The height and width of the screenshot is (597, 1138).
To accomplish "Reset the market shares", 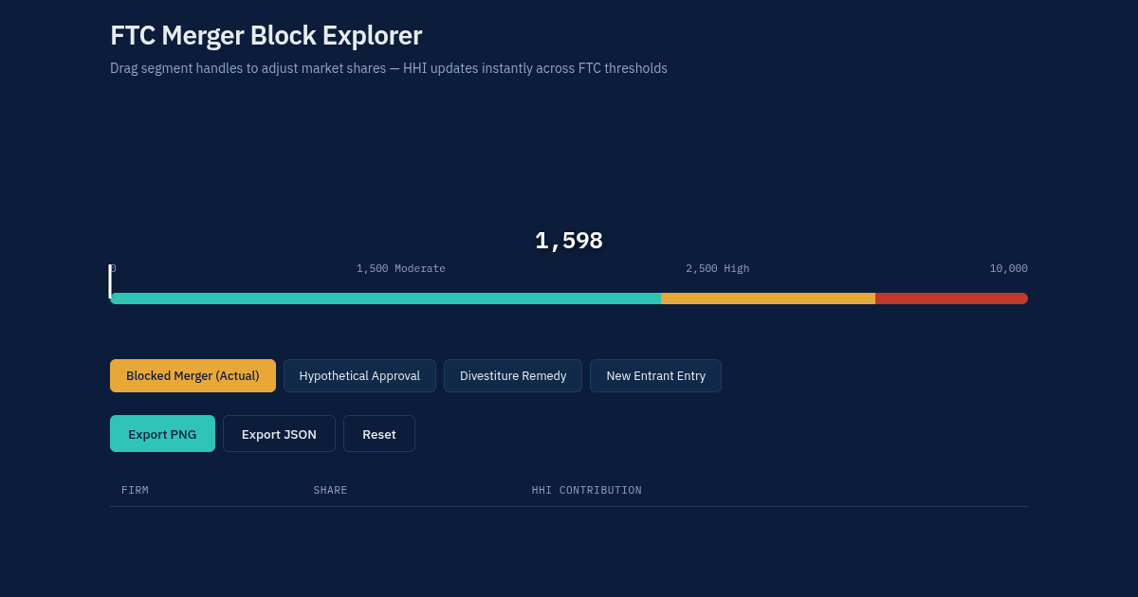I will click(x=379, y=434).
